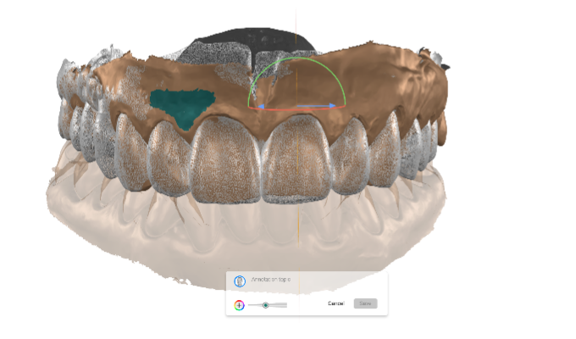The width and height of the screenshot is (576, 339).
Task: Click the tooth avatar icon in annotation panel
Action: point(239,281)
